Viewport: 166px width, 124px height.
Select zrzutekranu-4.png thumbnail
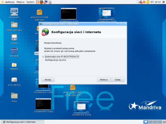(x=69, y=14)
